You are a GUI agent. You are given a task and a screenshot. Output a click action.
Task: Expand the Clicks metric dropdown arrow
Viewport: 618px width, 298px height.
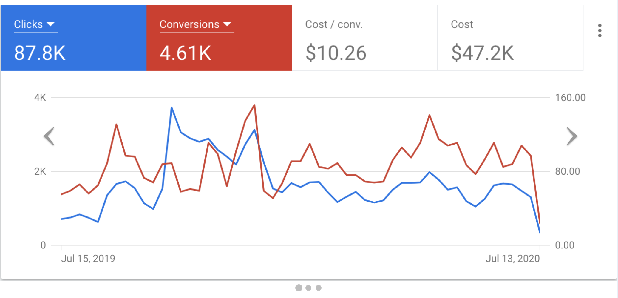click(51, 24)
